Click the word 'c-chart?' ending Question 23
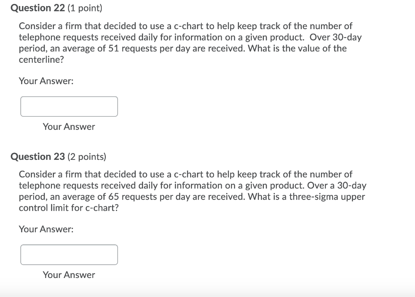The image size is (415, 297). [101, 208]
